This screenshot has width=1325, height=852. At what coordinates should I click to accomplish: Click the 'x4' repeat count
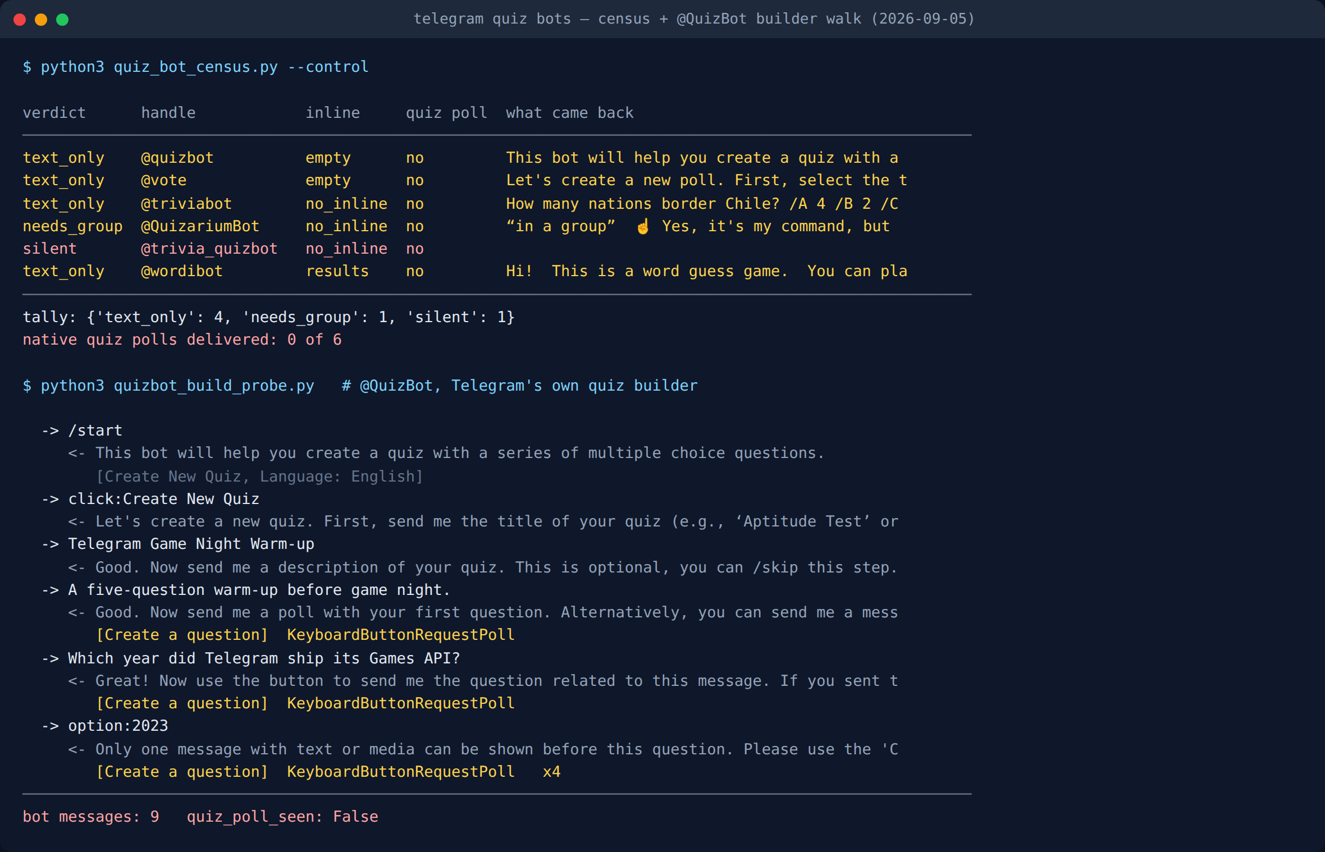552,772
